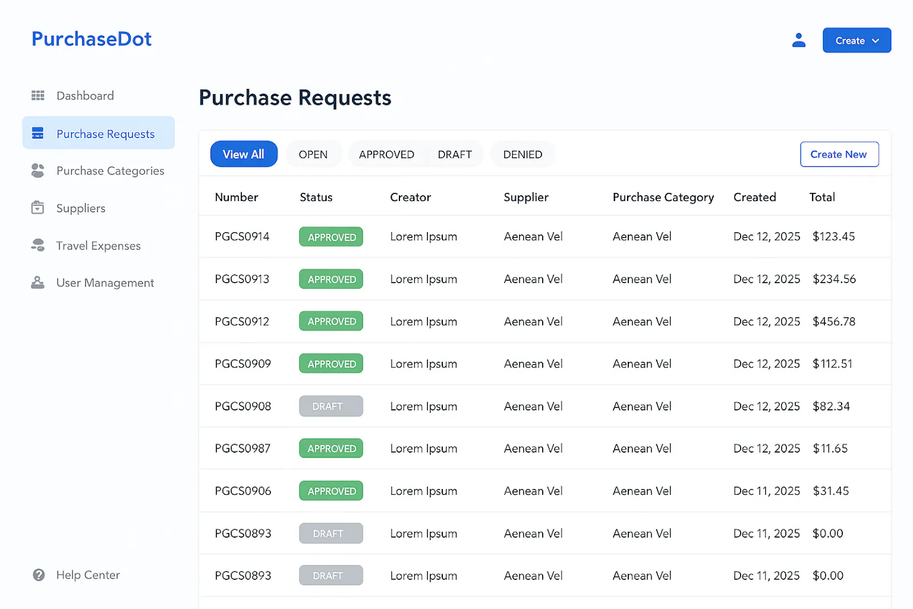The width and height of the screenshot is (913, 609).
Task: Open the Help Center link
Action: [88, 575]
